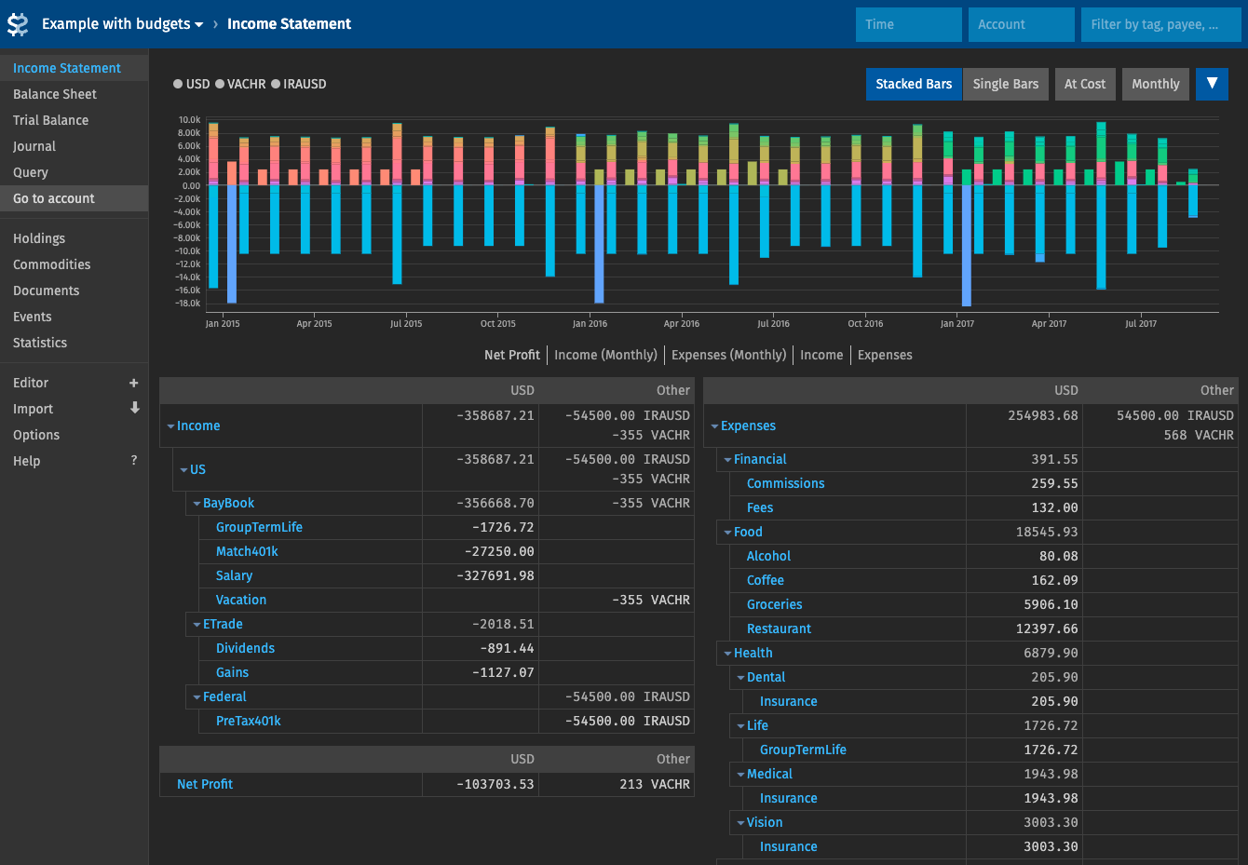Screen dimensions: 1248x865
Task: Collapse the Food expenses branch
Action: pyautogui.click(x=728, y=533)
